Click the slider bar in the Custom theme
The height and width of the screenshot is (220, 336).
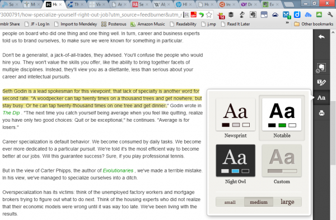(282, 171)
